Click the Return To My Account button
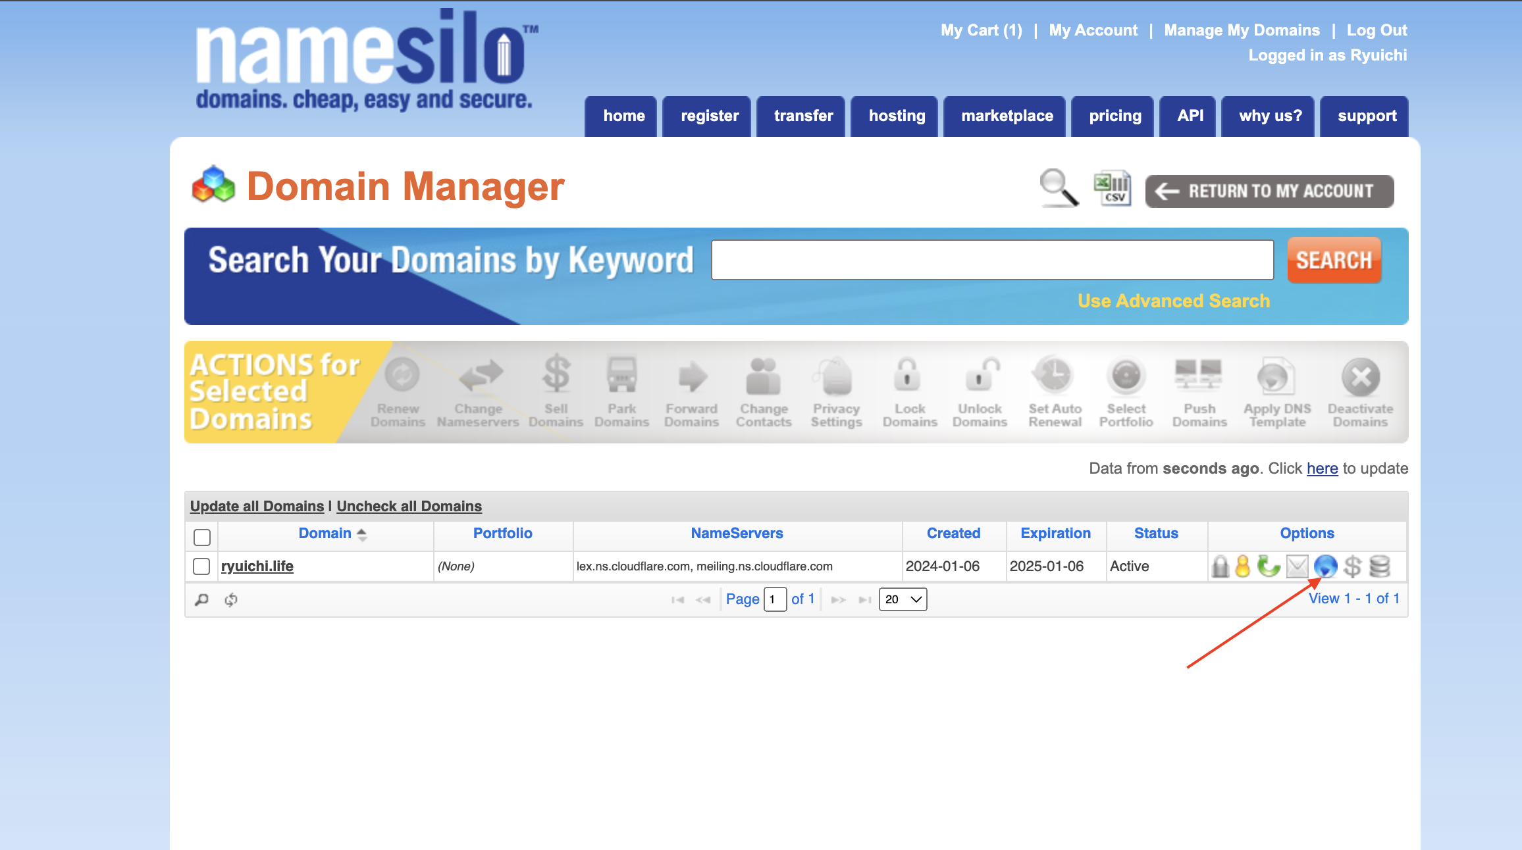1522x850 pixels. coord(1269,191)
